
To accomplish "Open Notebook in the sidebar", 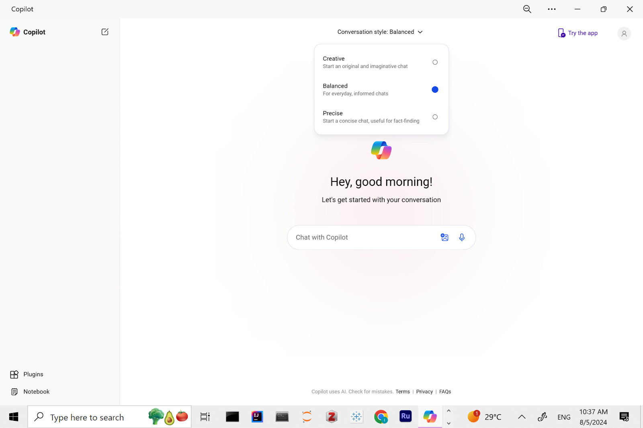I will pyautogui.click(x=30, y=391).
